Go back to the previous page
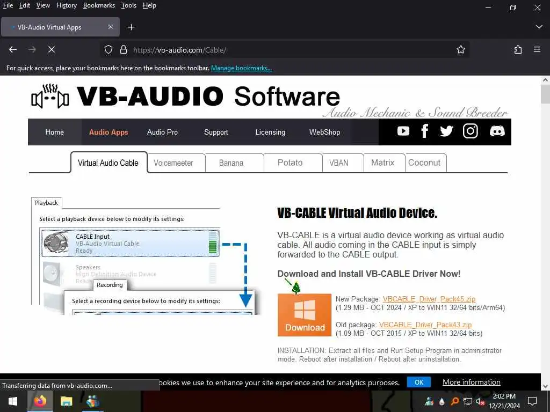Image resolution: width=550 pixels, height=412 pixels. (13, 50)
